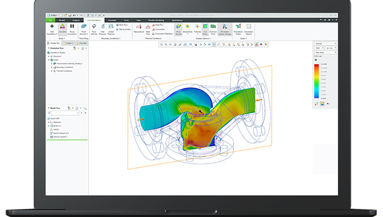This screenshot has height=217, width=383.
Task: Click the Add Simulation icon
Action: 52,27
